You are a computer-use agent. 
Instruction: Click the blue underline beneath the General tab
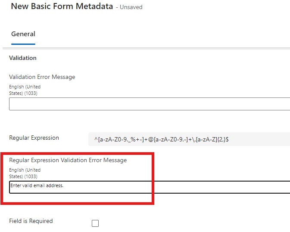tap(23, 44)
